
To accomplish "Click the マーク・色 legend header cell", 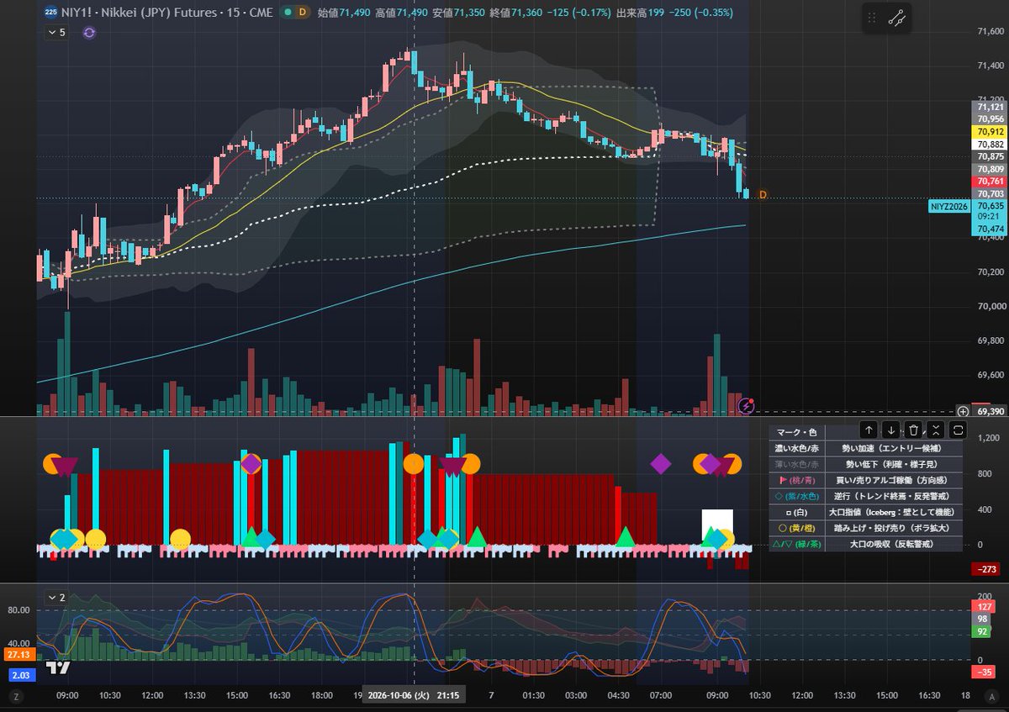I will [x=797, y=432].
